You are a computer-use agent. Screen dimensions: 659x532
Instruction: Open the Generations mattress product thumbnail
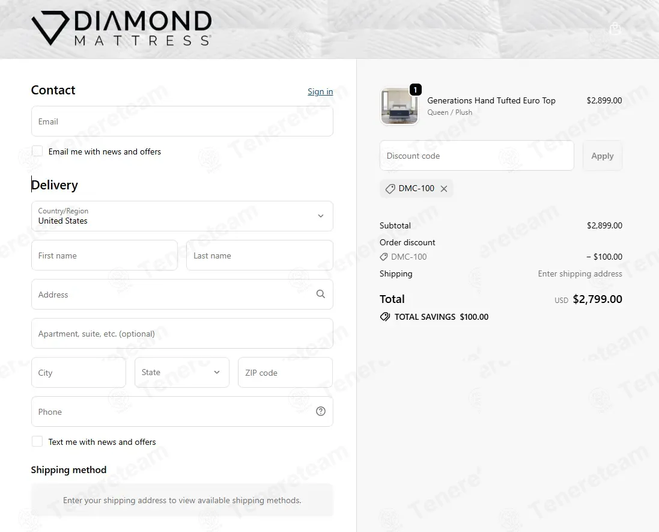[399, 106]
